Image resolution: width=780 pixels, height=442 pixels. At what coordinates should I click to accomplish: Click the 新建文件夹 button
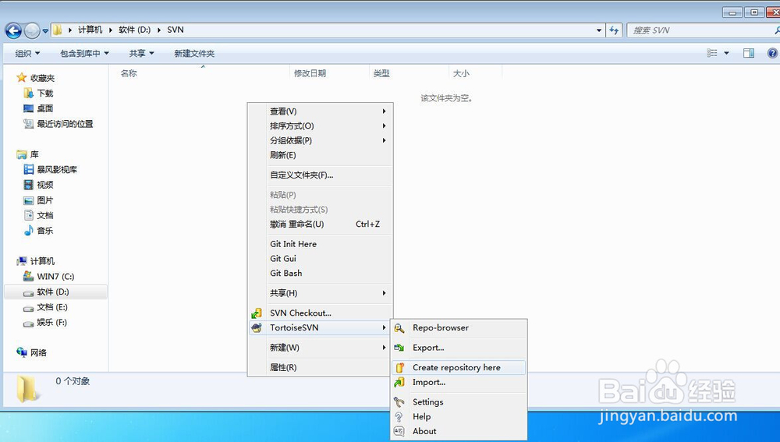coord(194,53)
